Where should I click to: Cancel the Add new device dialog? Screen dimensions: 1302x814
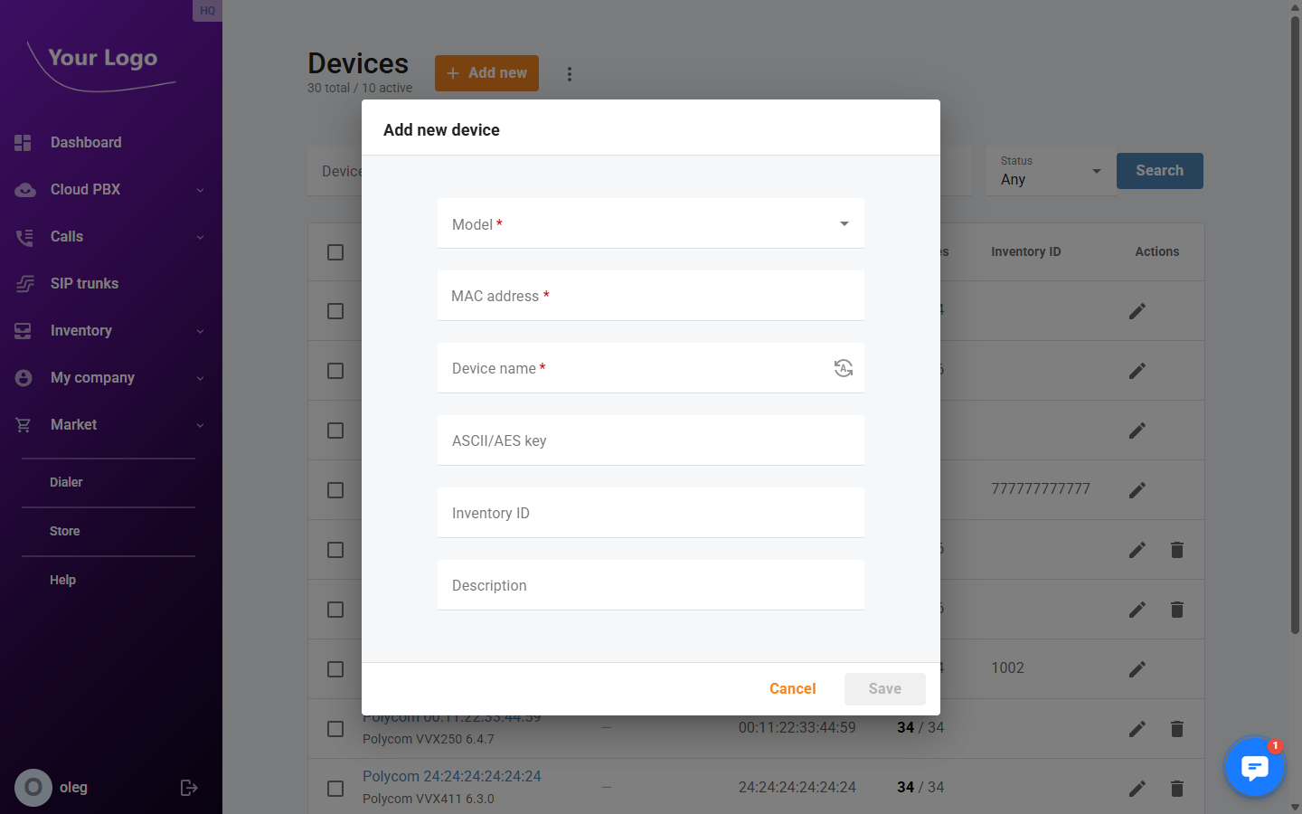point(792,688)
